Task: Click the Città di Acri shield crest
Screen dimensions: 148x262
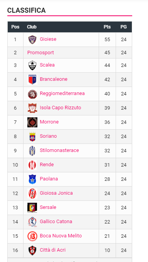Action: coord(32,250)
